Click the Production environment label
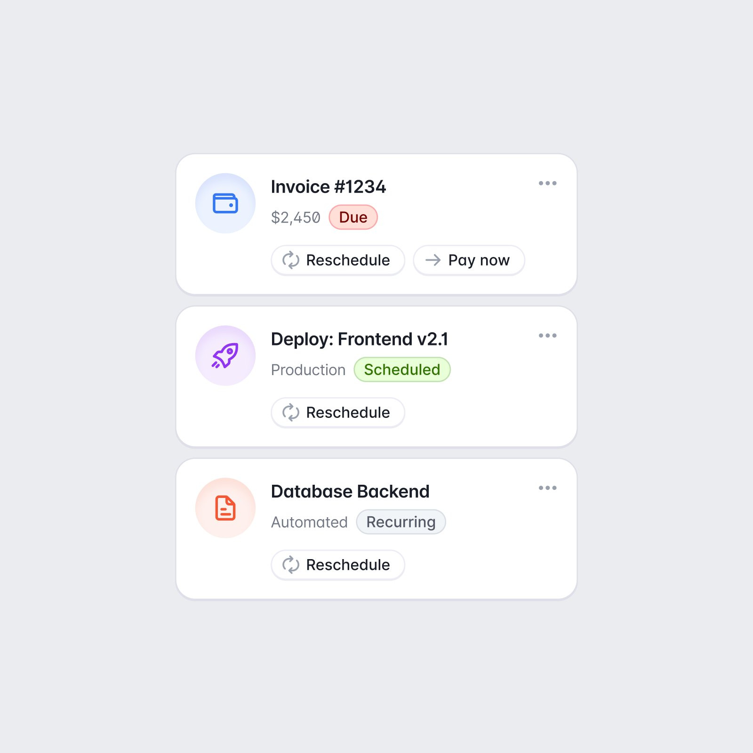 pyautogui.click(x=308, y=370)
